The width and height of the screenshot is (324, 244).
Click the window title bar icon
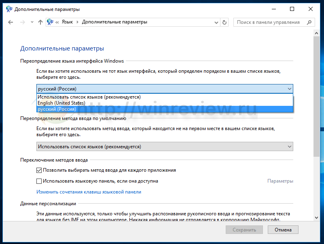[x=9, y=9]
